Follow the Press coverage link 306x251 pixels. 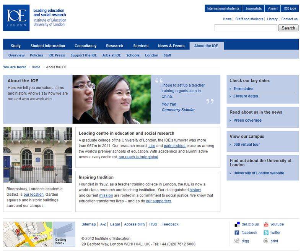coord(247,121)
